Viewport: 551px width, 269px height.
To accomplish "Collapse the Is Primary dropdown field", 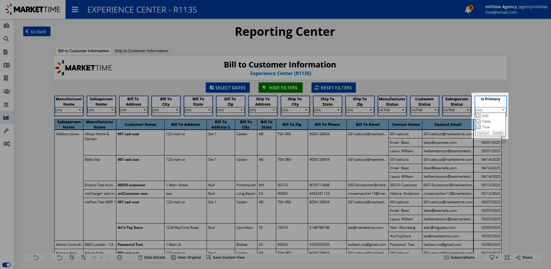I will pos(490,110).
